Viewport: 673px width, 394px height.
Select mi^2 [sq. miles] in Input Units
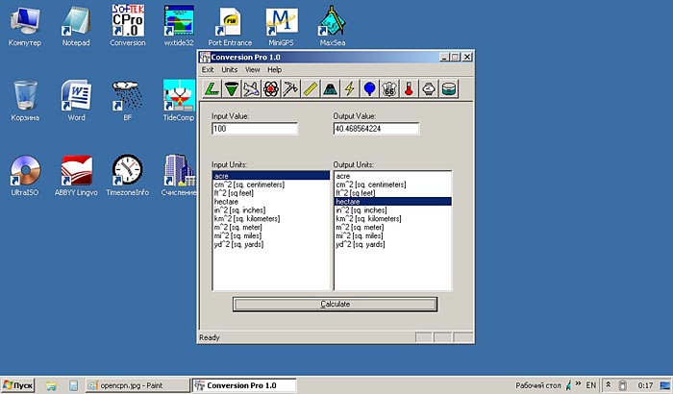271,236
